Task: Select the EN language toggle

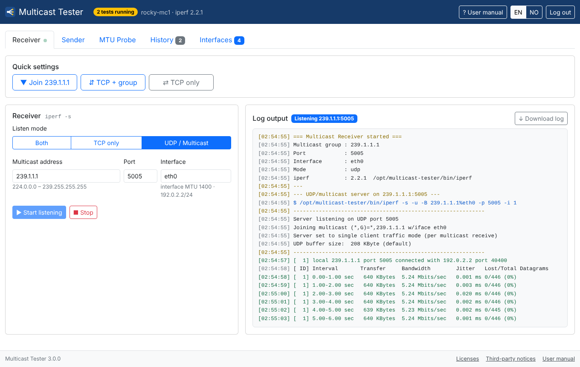Action: (x=518, y=12)
